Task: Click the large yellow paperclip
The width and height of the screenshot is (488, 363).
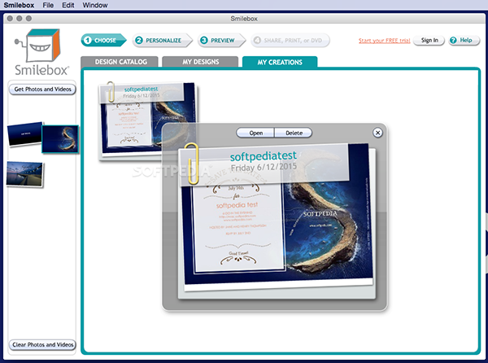Action: (192, 164)
